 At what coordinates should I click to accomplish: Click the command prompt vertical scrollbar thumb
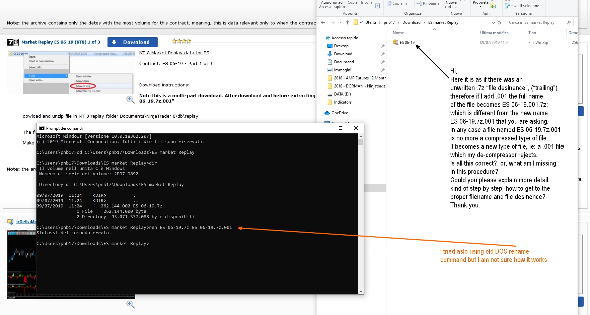tap(361, 142)
